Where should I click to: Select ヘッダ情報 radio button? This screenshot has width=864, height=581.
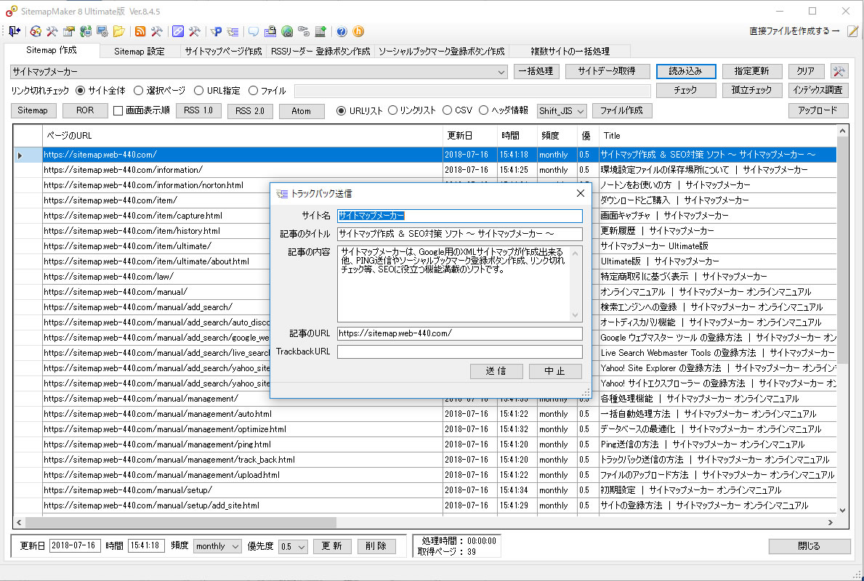tap(483, 110)
